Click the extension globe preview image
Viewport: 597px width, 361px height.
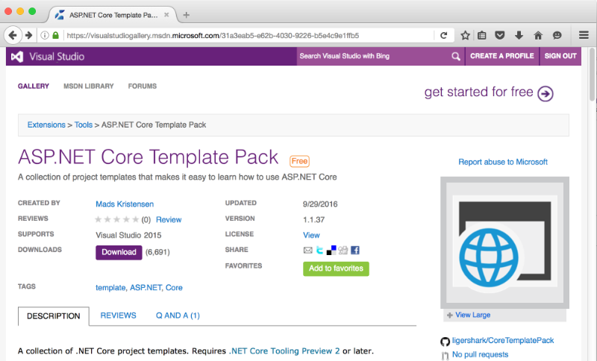click(504, 242)
